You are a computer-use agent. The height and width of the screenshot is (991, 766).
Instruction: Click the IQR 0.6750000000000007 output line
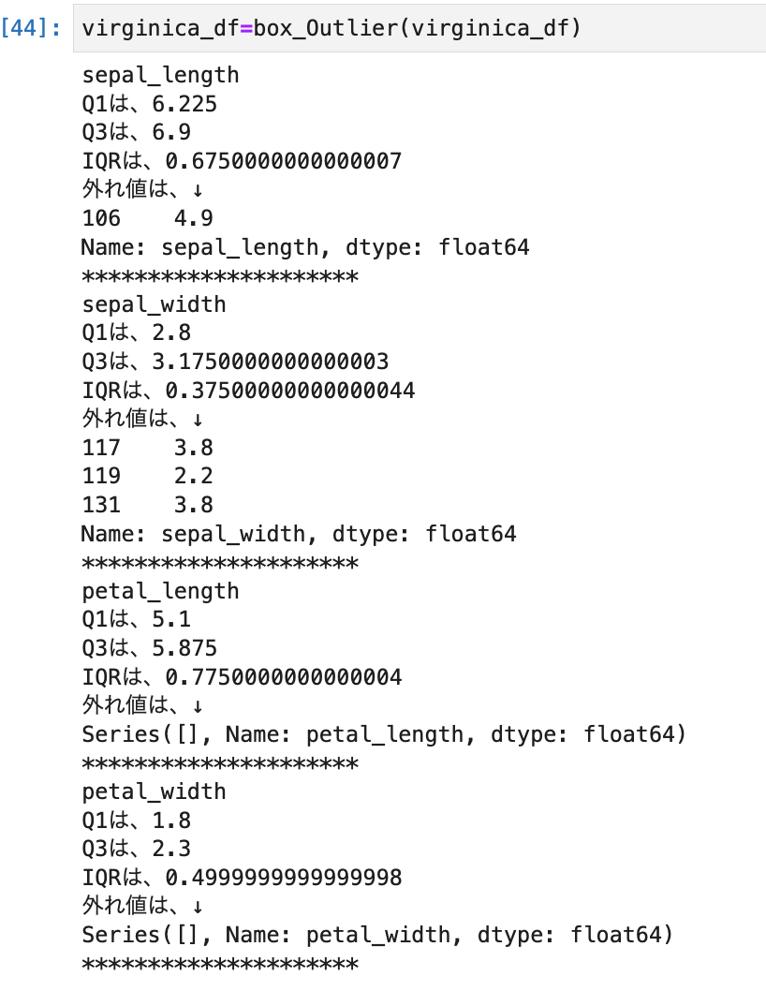point(242,160)
